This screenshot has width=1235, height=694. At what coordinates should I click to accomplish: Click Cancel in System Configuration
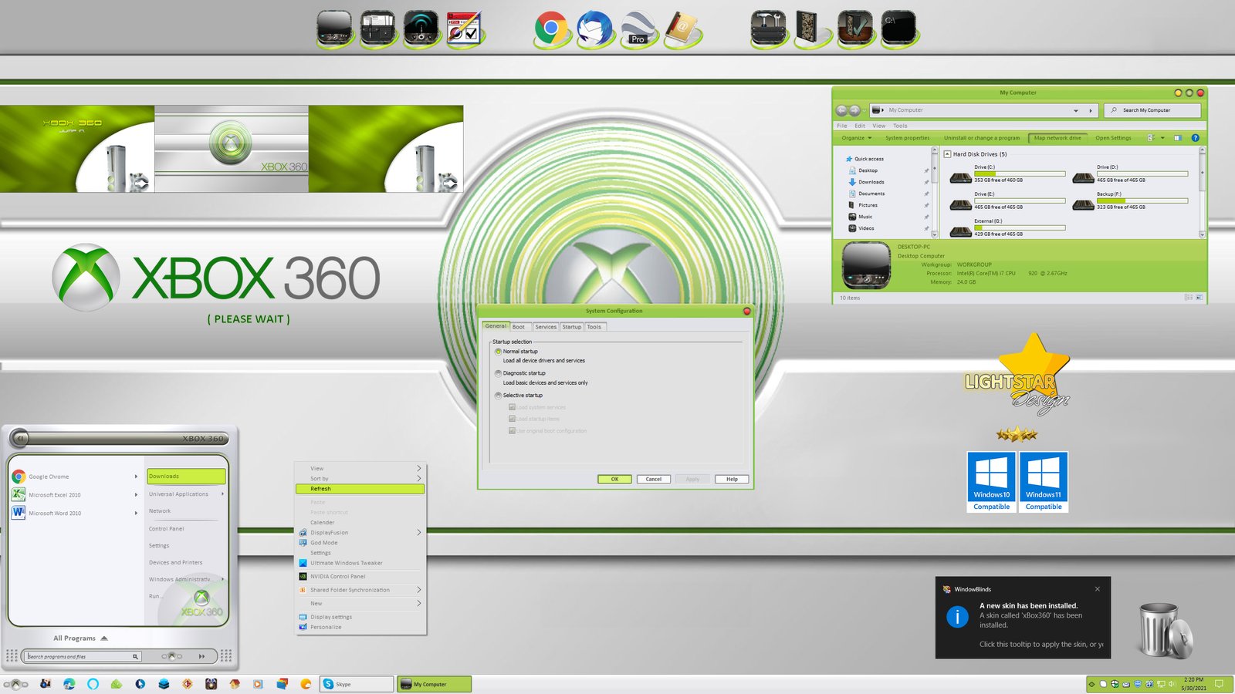[653, 480]
